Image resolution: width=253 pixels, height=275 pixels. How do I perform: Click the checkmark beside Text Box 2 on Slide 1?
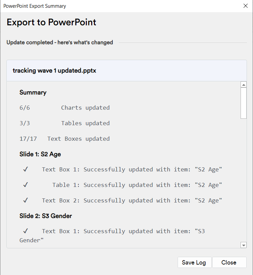[x=26, y=200]
